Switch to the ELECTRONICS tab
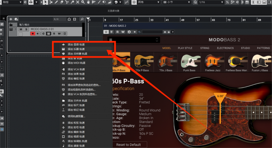This screenshot has width=272, height=148. (x=225, y=48)
